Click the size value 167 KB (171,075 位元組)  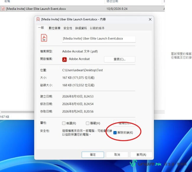(x=78, y=78)
